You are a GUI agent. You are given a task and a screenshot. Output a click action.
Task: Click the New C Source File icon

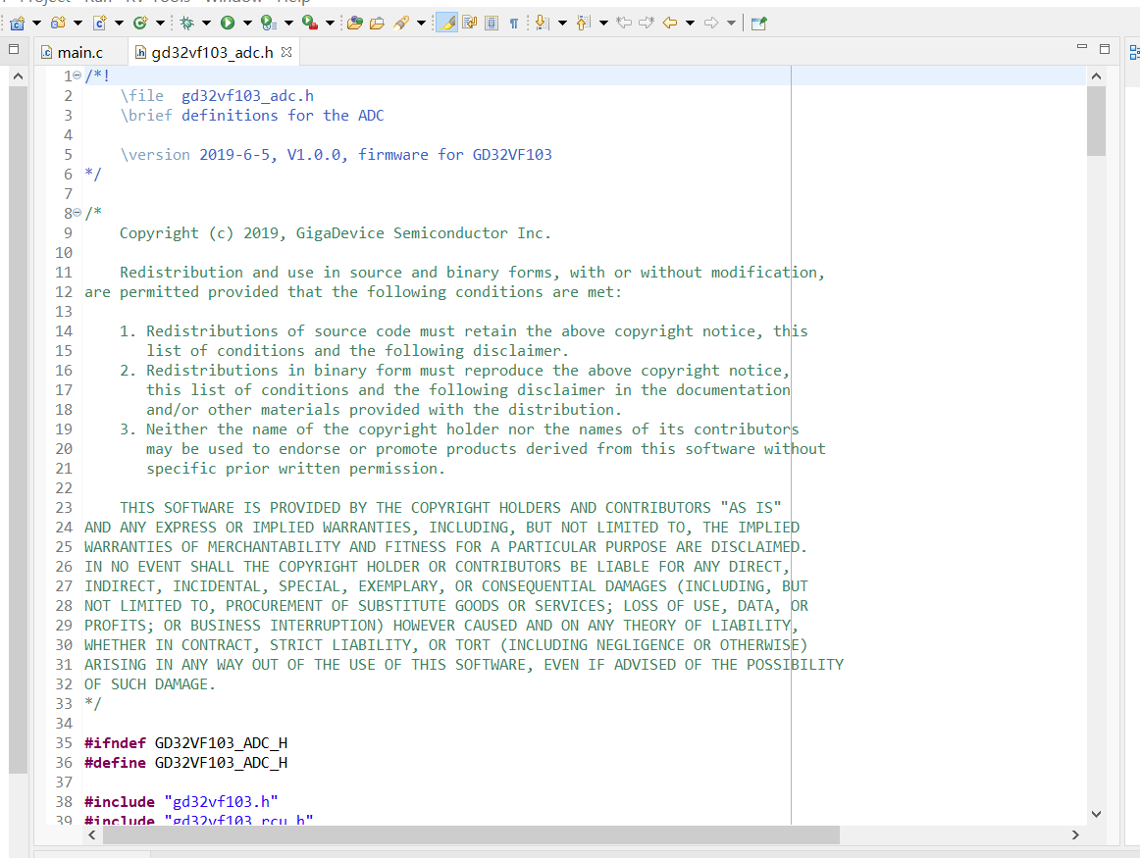(x=100, y=24)
